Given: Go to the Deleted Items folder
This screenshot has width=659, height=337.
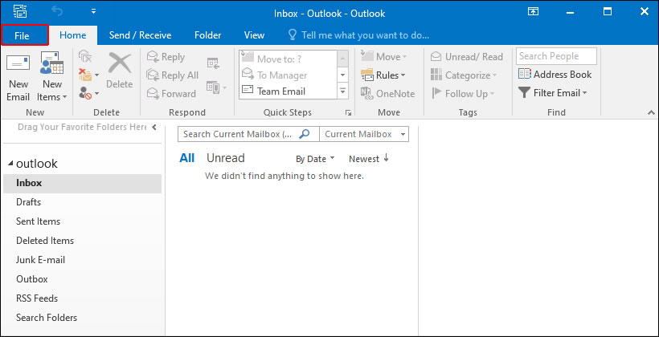Looking at the screenshot, I should [x=45, y=241].
